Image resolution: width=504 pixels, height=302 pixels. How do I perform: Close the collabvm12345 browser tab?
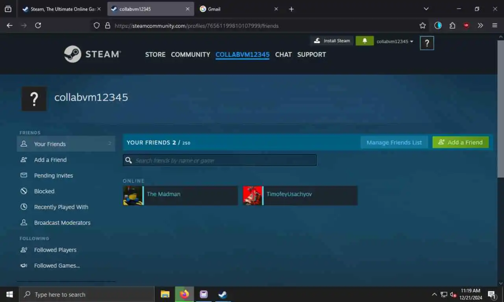coord(188,9)
